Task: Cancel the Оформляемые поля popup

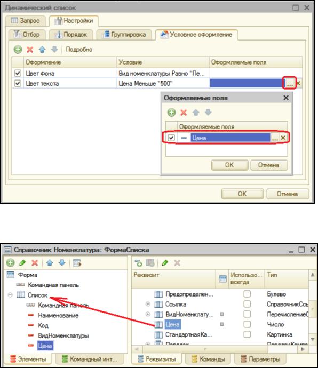Action: point(269,165)
